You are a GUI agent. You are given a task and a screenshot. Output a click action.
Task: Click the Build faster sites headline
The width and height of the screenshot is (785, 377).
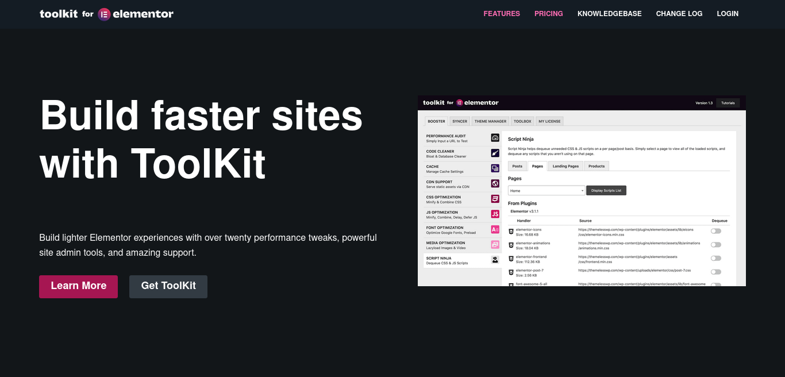coord(201,140)
